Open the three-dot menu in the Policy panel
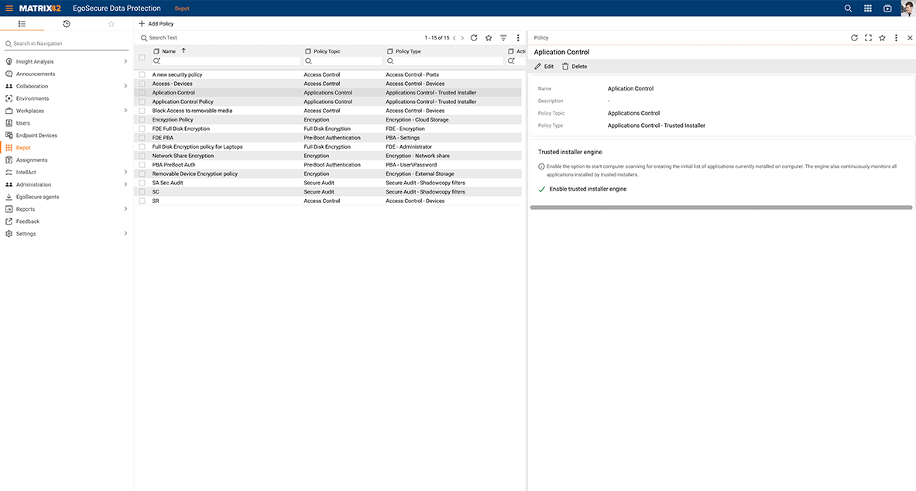 pyautogui.click(x=896, y=37)
